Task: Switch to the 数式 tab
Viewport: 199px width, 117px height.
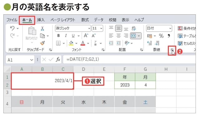Action: pyautogui.click(x=85, y=20)
